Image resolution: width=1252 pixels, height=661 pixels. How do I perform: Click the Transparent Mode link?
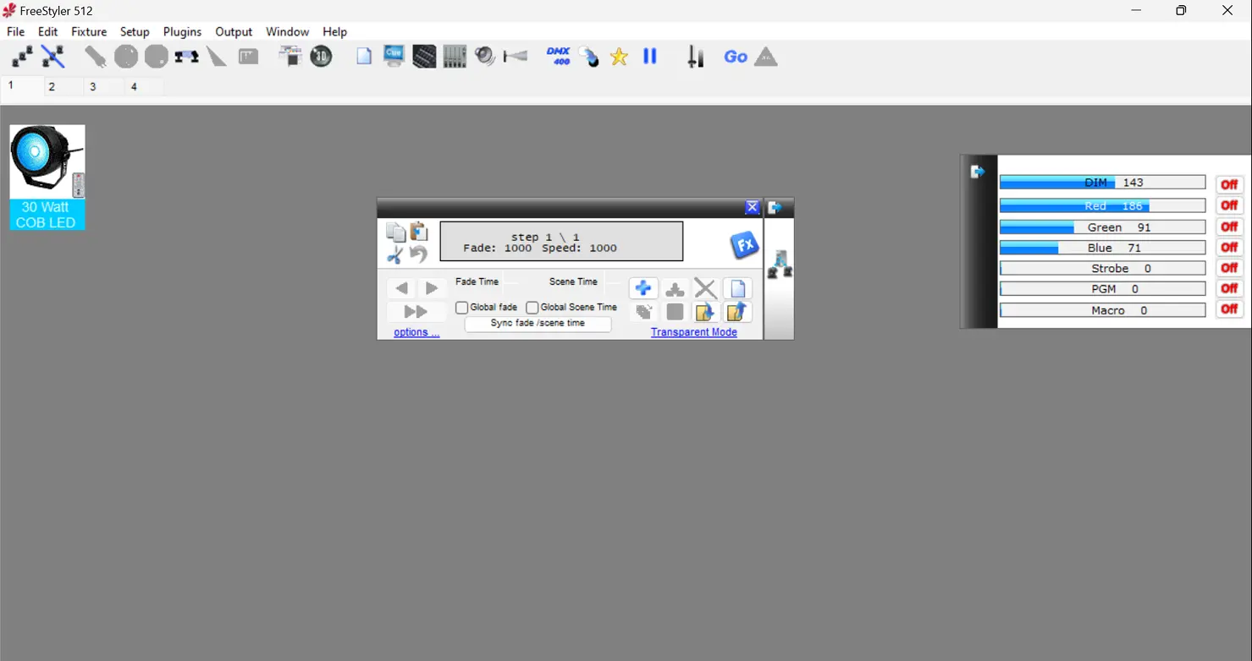694,332
